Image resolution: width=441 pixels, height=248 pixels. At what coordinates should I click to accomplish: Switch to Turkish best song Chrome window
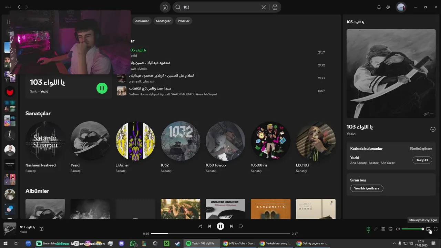(x=276, y=244)
